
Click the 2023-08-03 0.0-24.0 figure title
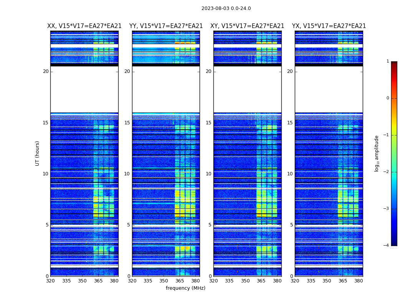tap(226, 8)
